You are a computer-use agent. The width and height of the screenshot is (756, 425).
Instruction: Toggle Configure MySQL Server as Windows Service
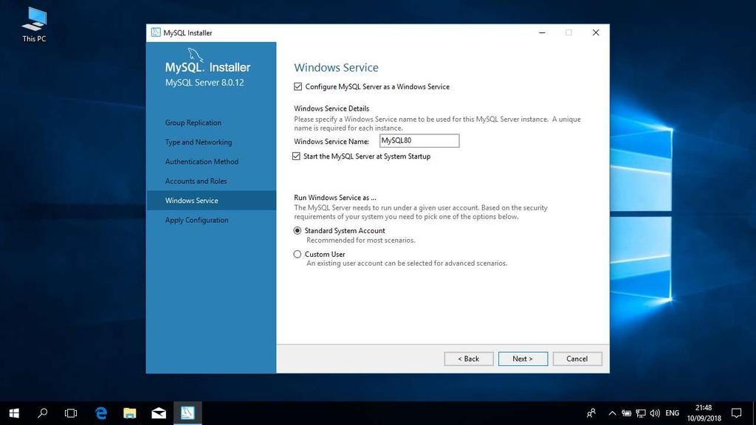(x=298, y=87)
